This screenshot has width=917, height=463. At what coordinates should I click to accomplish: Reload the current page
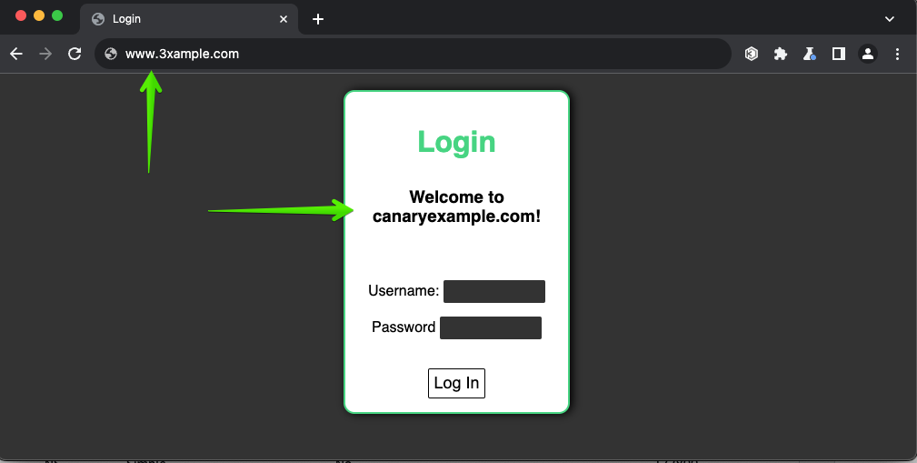click(75, 54)
